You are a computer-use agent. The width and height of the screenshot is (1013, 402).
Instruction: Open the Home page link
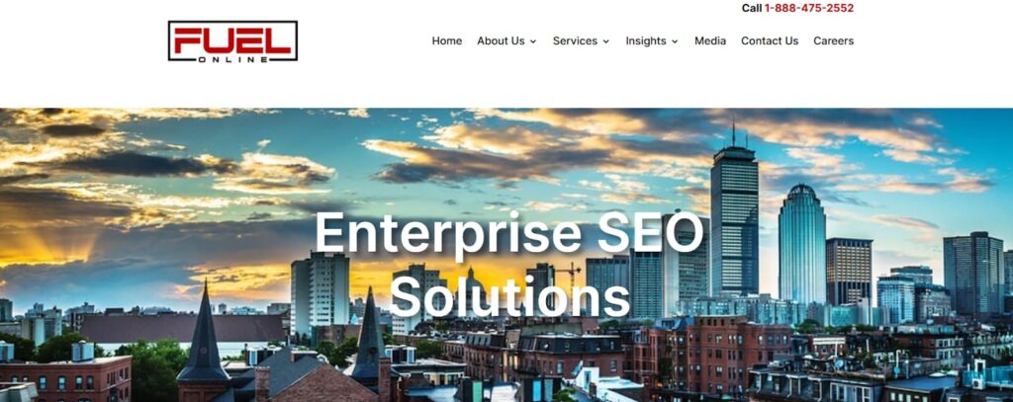(x=447, y=40)
